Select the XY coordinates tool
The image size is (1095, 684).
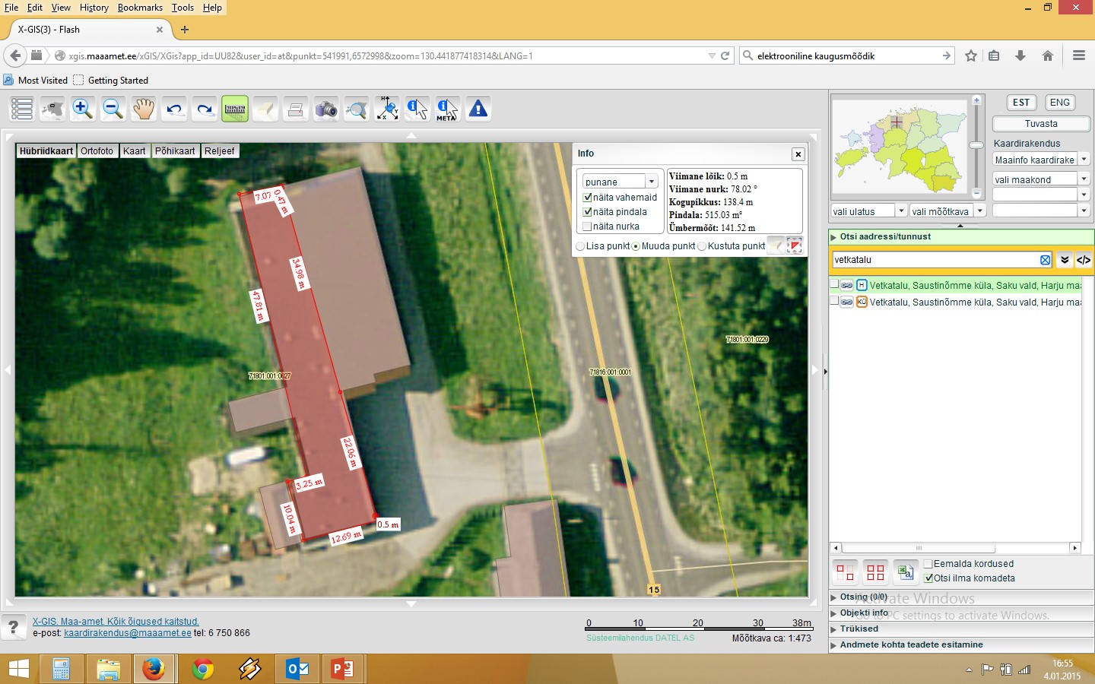387,109
